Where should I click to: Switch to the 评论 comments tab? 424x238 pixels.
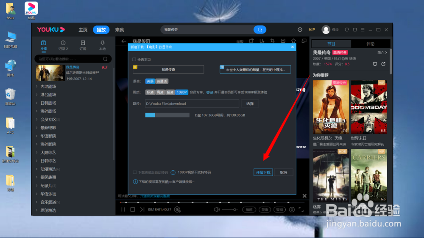(371, 44)
